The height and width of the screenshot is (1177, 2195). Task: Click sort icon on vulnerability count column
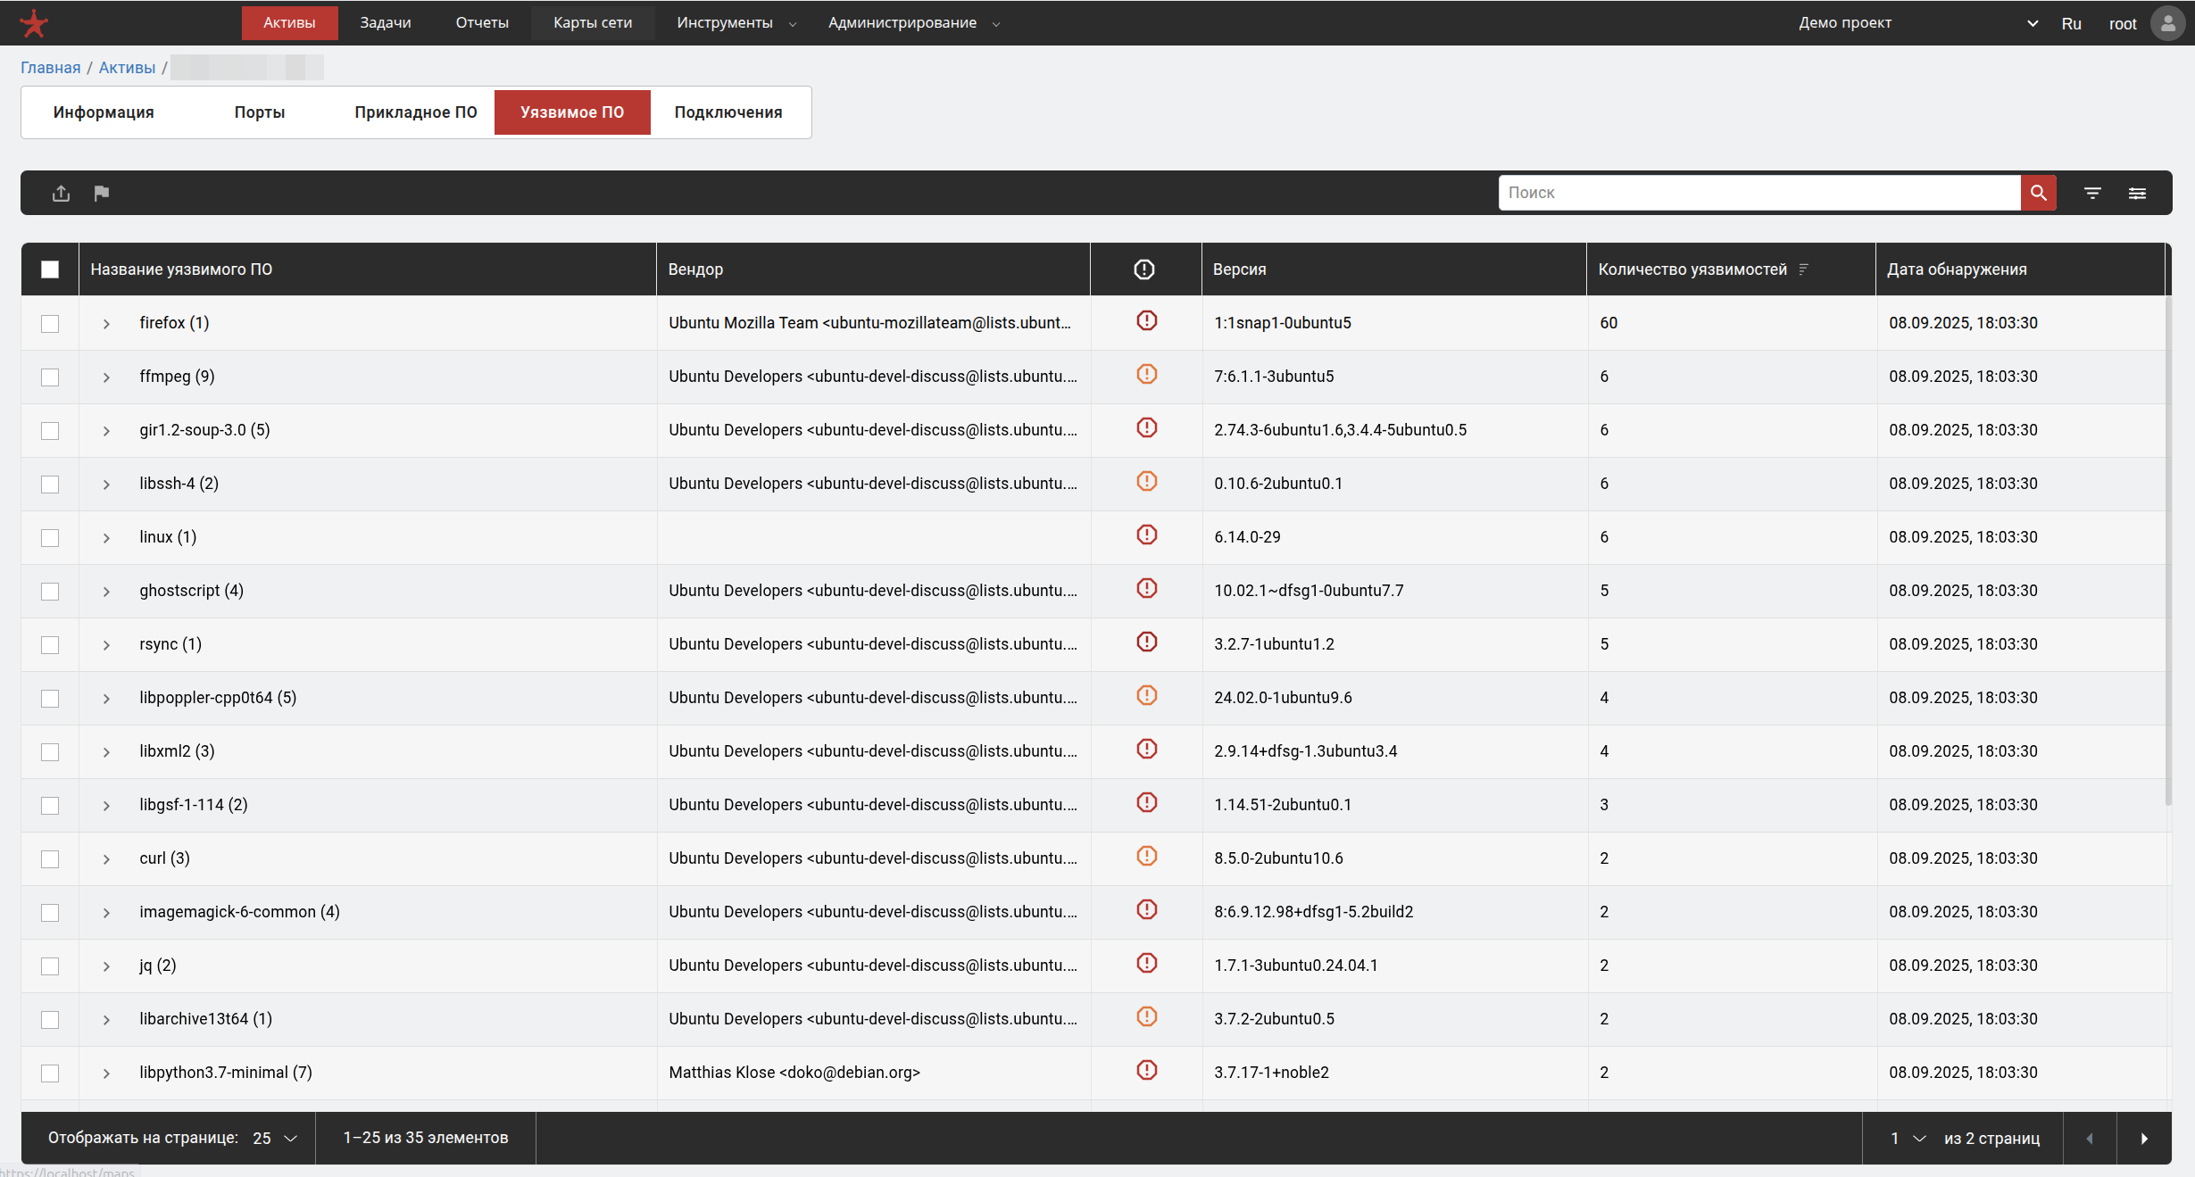pyautogui.click(x=1804, y=269)
